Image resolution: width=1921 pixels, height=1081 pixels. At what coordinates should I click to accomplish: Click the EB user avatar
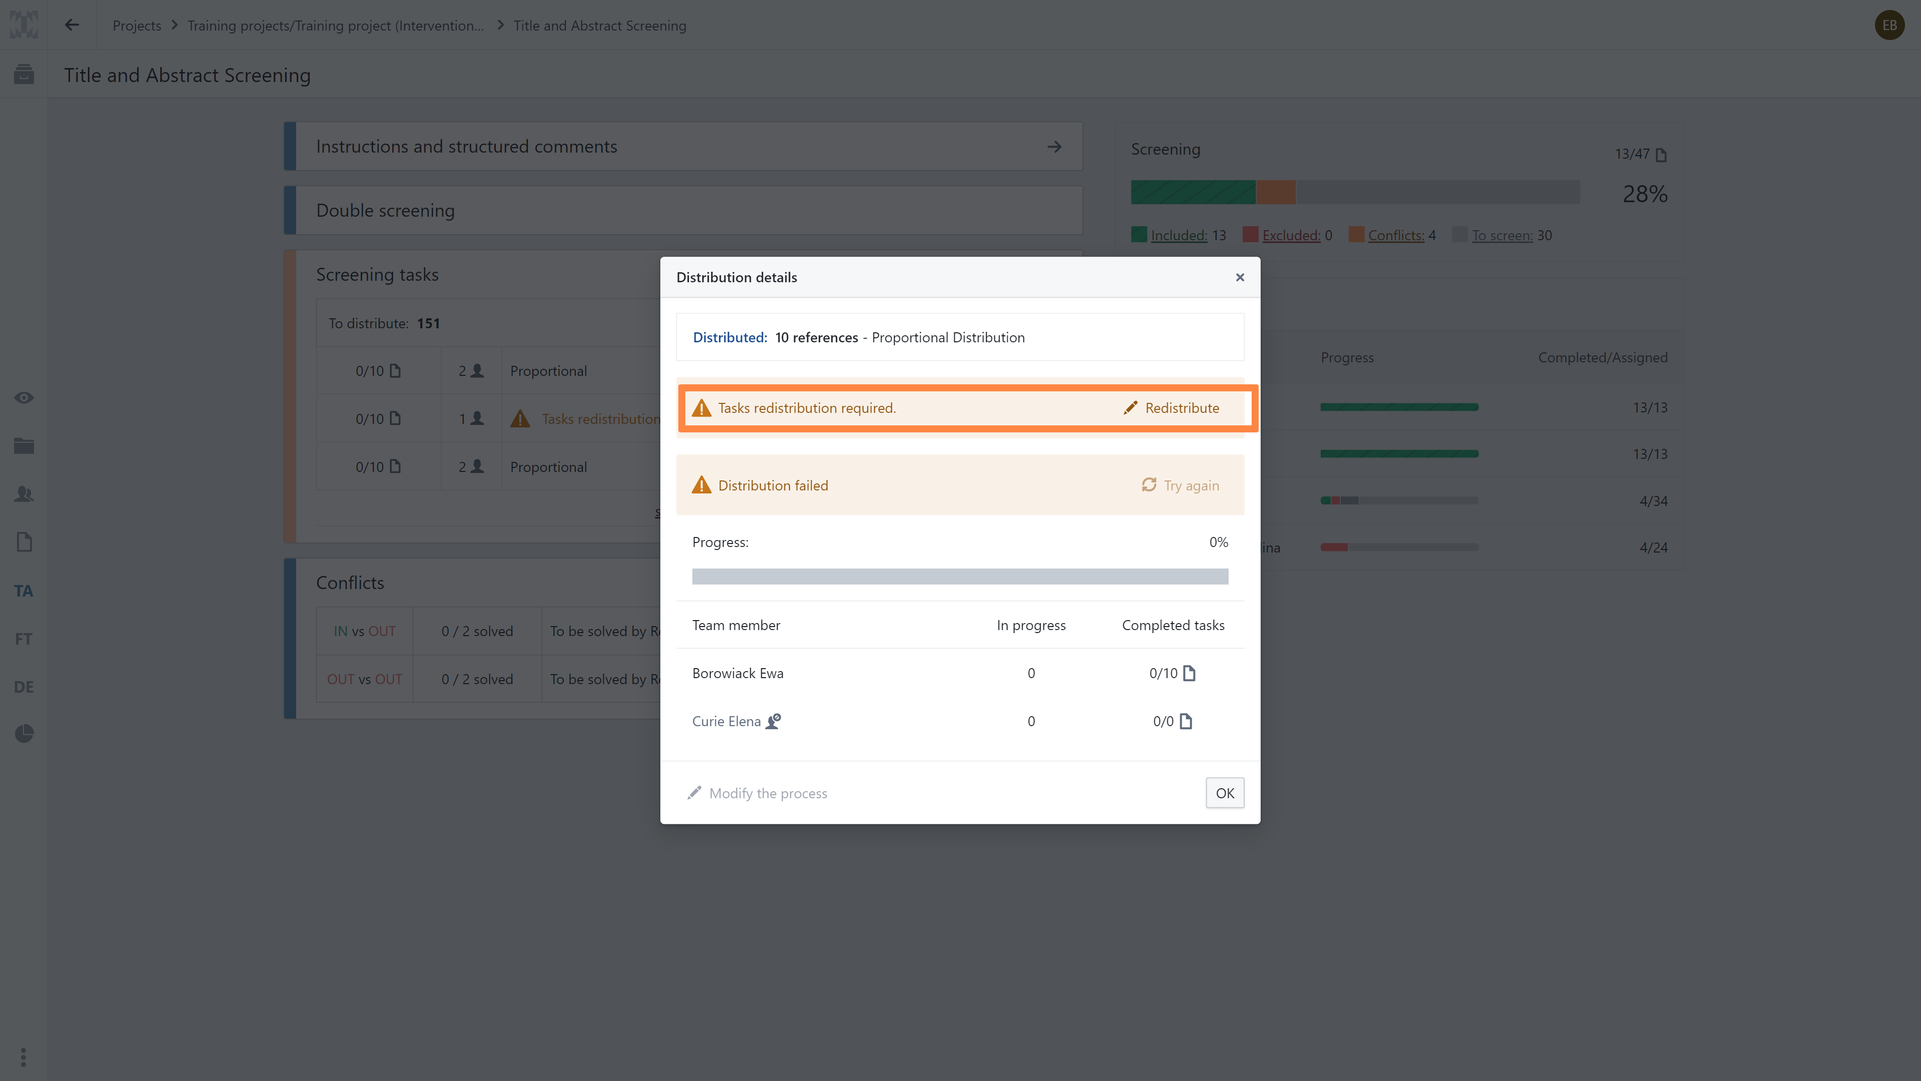[x=1889, y=26]
